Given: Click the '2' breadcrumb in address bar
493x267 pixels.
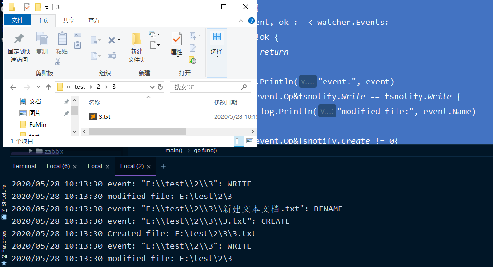Looking at the screenshot, I should click(98, 87).
